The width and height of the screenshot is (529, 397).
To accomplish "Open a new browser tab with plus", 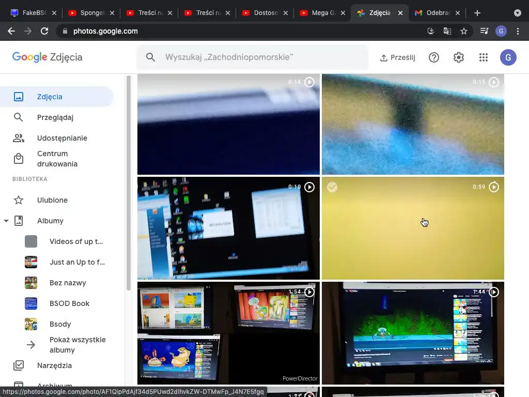I will 477,13.
